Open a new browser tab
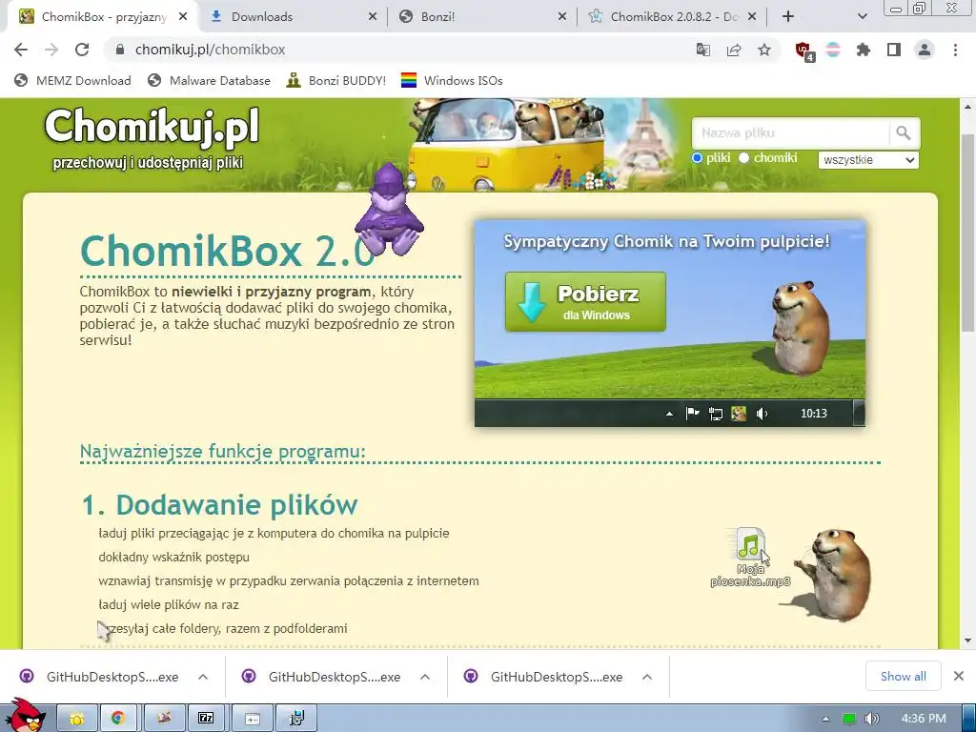976x732 pixels. [x=788, y=17]
